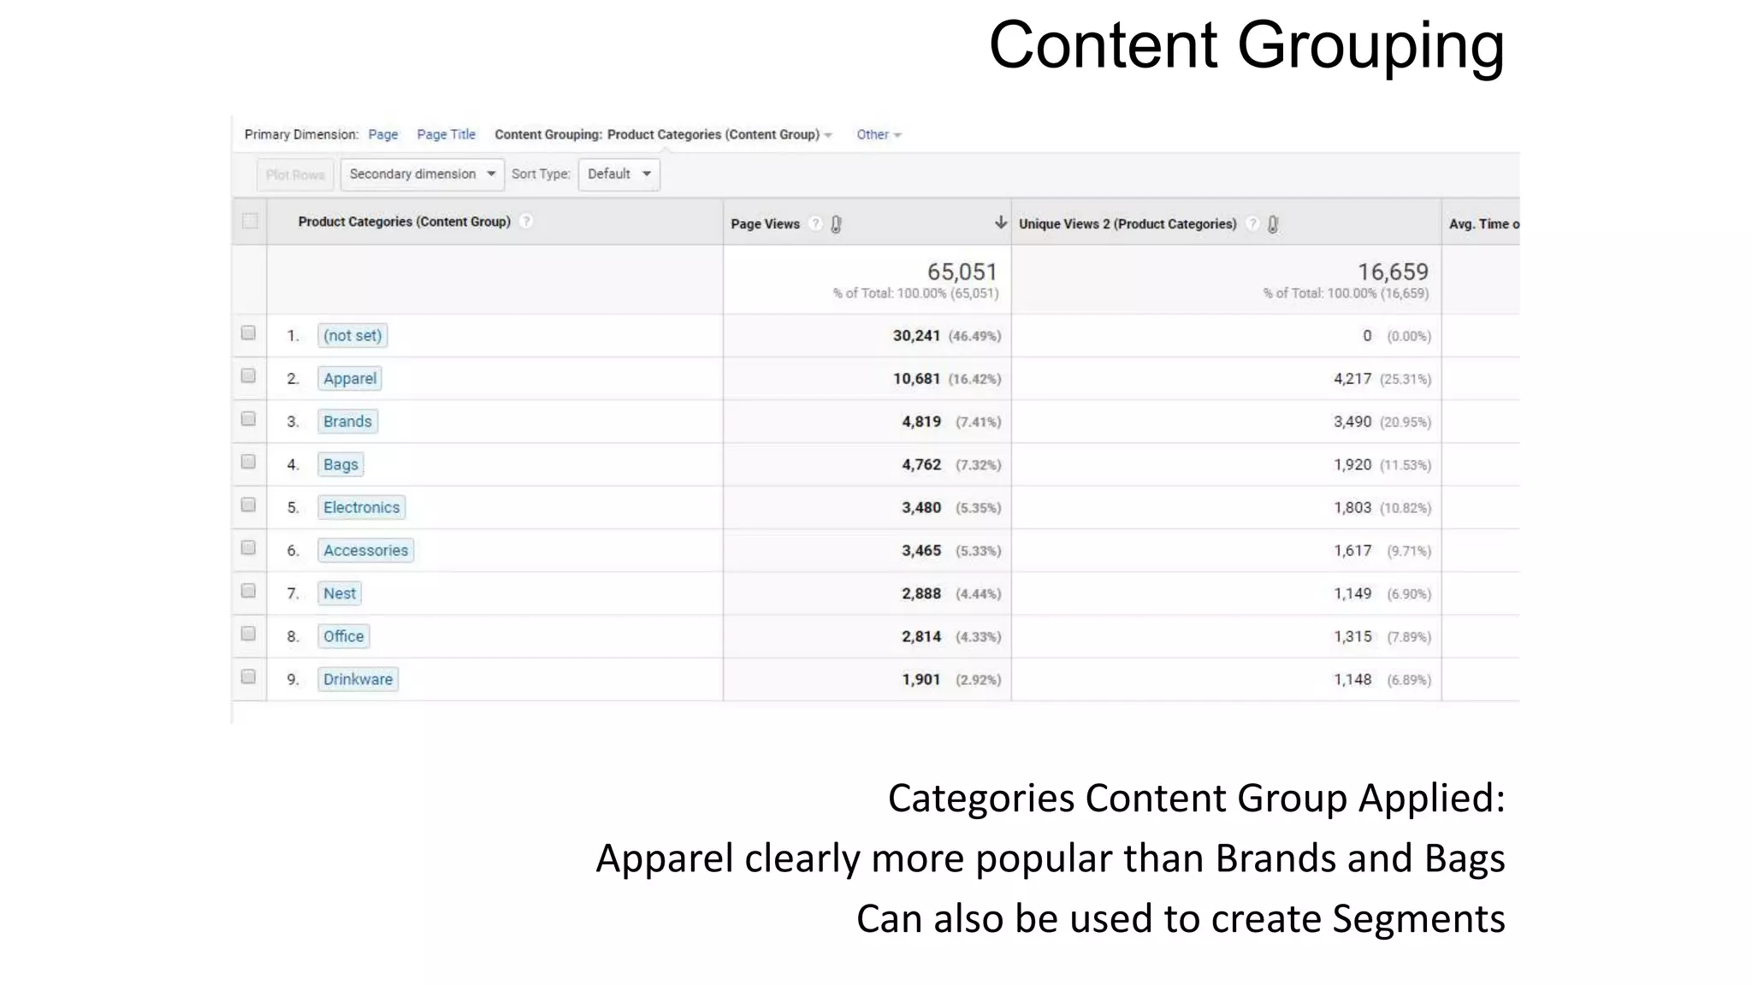Select Page Title as primary dimension

[446, 134]
